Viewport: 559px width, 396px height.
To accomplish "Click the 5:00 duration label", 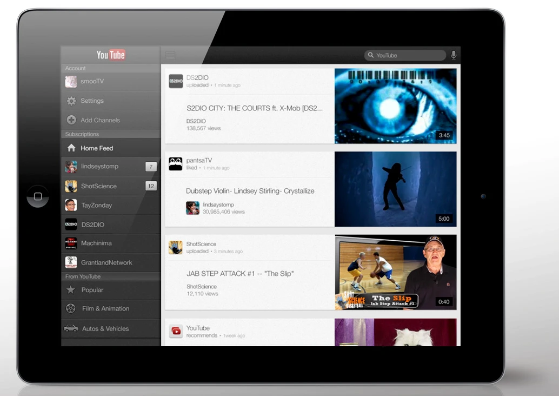I will [x=444, y=219].
